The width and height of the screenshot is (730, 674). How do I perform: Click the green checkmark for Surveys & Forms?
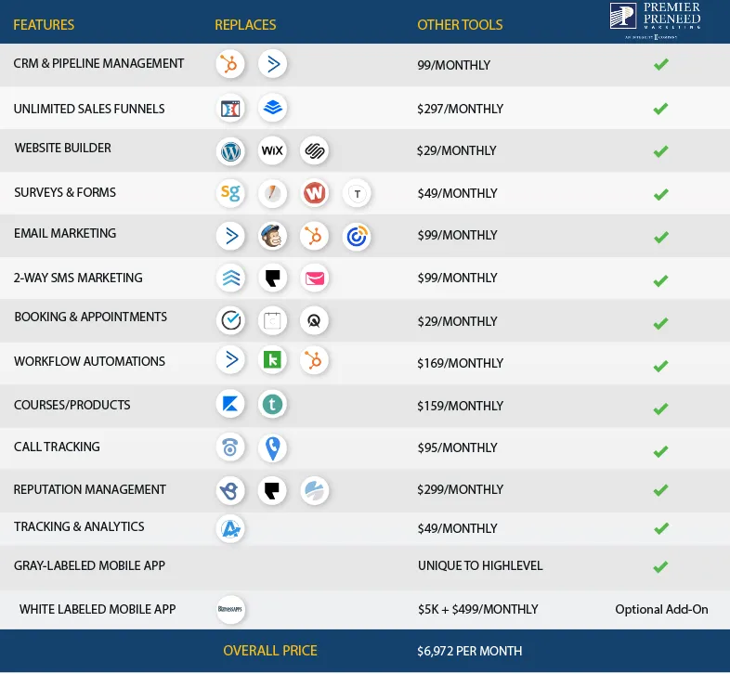coord(660,194)
